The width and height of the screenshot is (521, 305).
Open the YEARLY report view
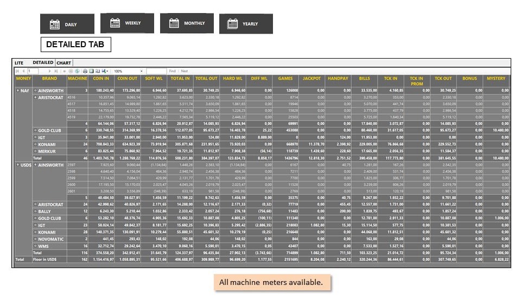coord(246,23)
